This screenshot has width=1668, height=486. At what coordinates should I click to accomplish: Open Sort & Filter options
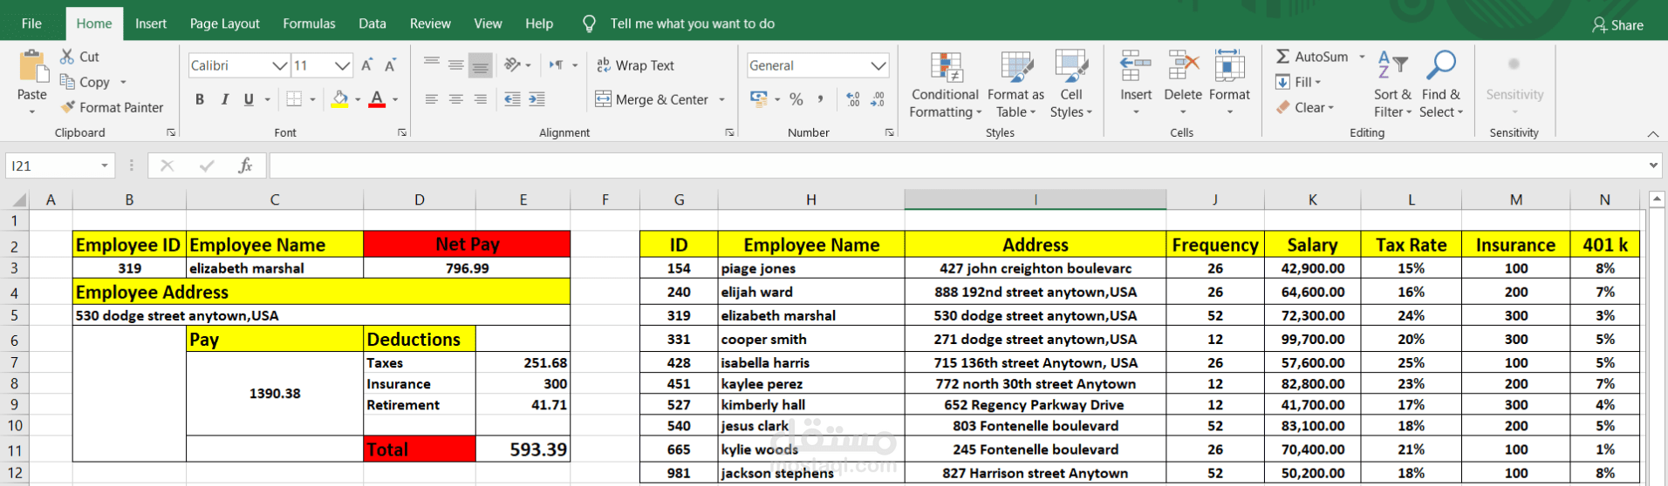(1392, 84)
